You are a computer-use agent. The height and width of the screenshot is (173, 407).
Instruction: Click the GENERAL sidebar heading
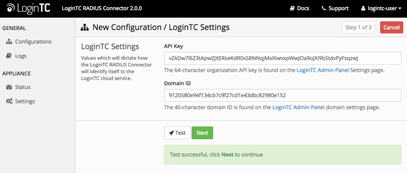pyautogui.click(x=14, y=29)
